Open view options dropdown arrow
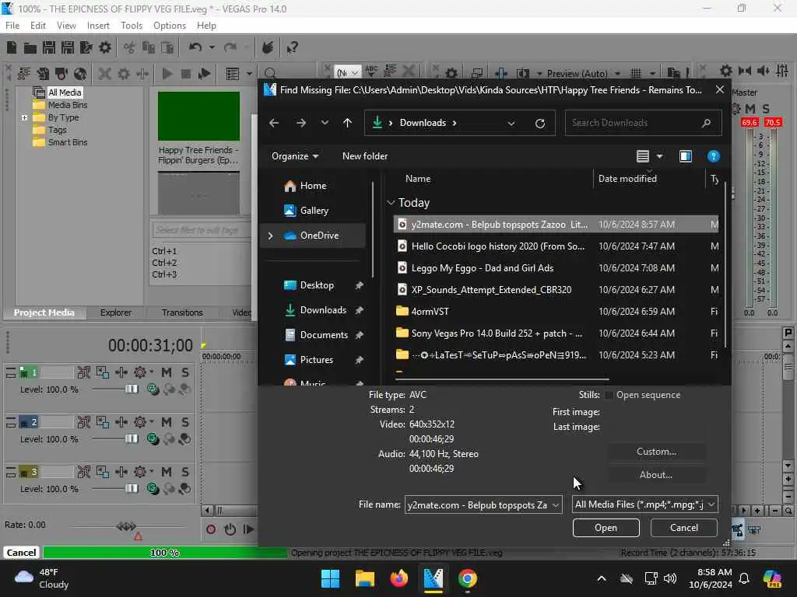Image resolution: width=797 pixels, height=597 pixels. (660, 156)
